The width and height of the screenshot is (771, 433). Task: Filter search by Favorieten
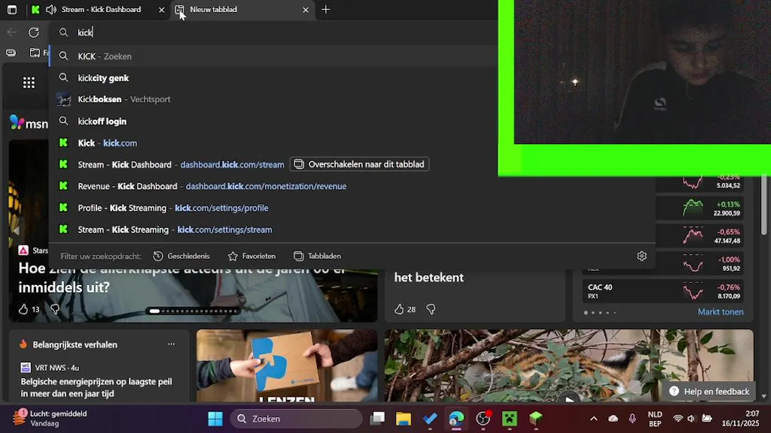[252, 256]
